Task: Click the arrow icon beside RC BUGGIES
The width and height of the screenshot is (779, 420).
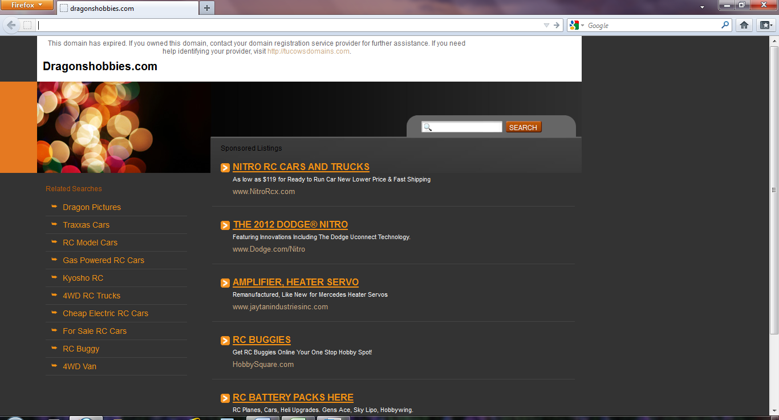Action: point(225,341)
